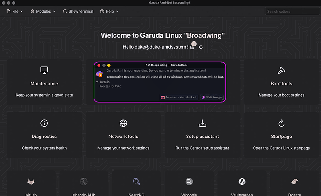Click the Show terminal button
This screenshot has width=321, height=196.
pos(77,11)
